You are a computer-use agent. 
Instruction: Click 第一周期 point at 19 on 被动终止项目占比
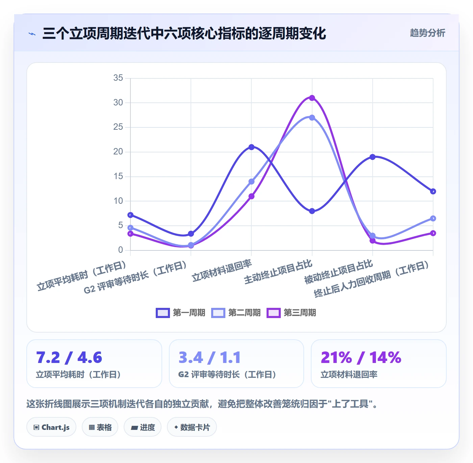(373, 157)
